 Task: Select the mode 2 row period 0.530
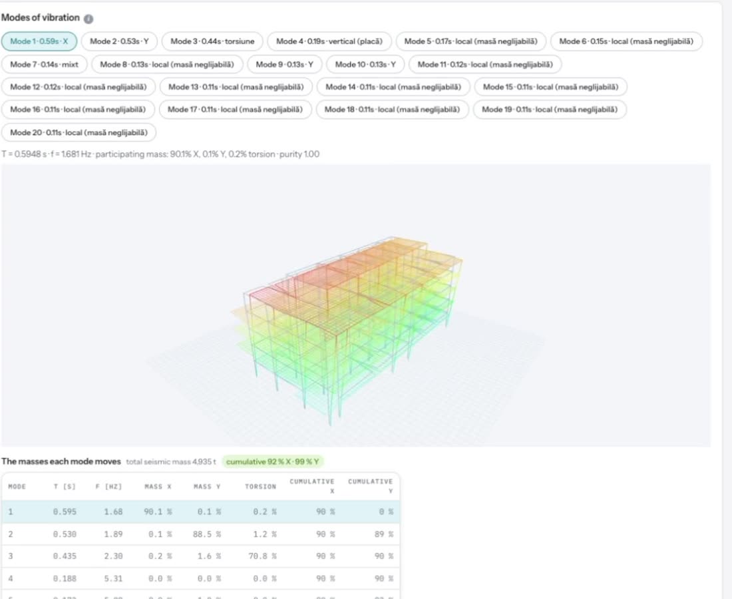(x=65, y=534)
